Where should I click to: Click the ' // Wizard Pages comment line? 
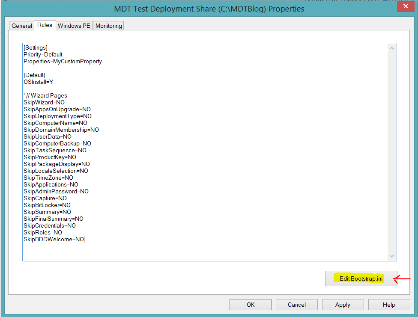click(45, 96)
